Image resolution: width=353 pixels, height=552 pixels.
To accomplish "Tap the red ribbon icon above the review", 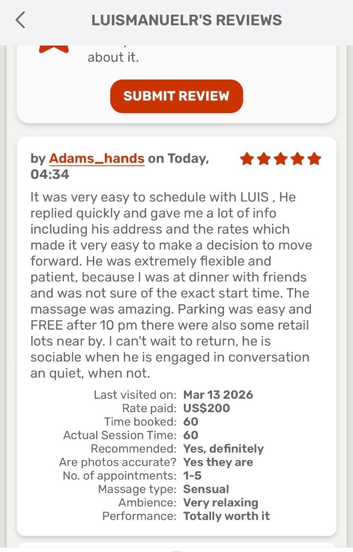I will 54,49.
